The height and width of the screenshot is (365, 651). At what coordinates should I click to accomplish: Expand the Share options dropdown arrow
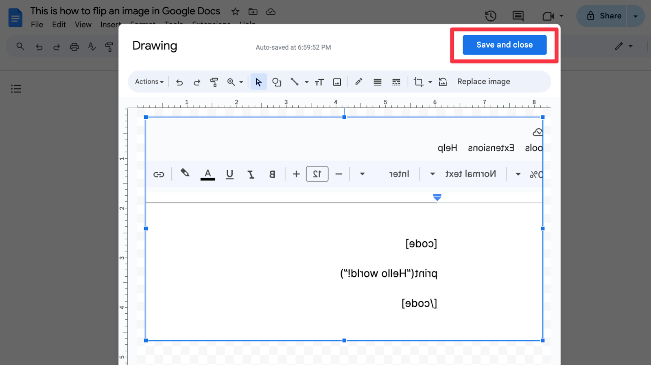636,16
